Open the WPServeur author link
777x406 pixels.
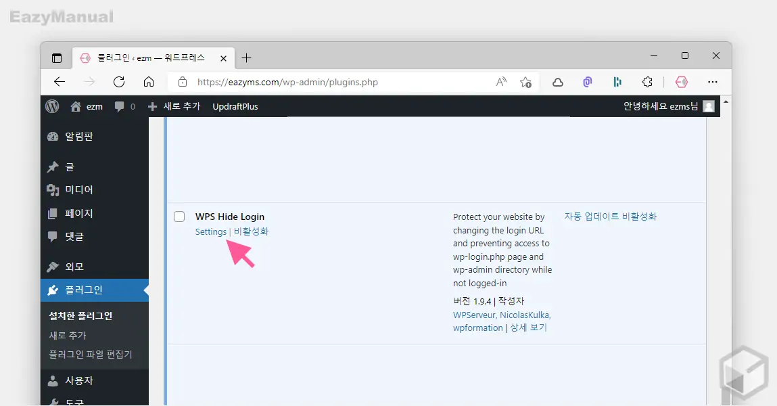pos(474,315)
